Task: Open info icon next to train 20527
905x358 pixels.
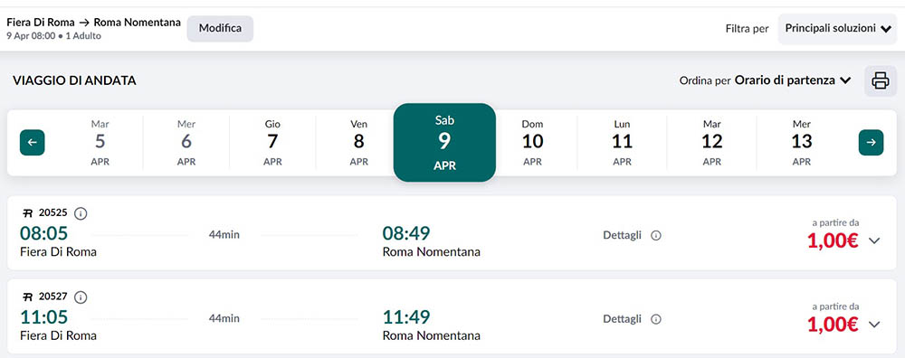Action: [x=81, y=297]
